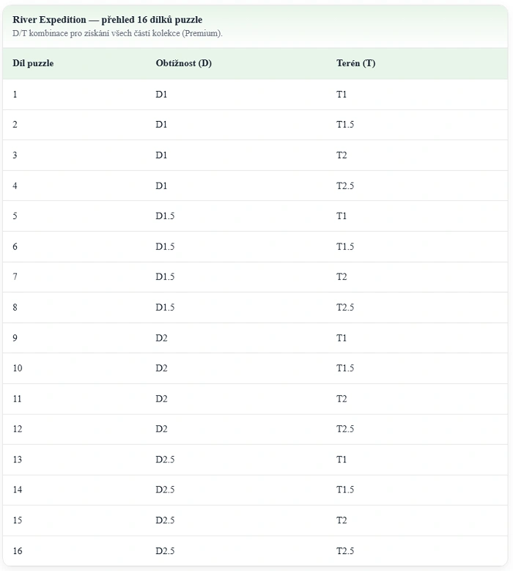Click the "Obtížnost (D)" column header

click(x=184, y=63)
